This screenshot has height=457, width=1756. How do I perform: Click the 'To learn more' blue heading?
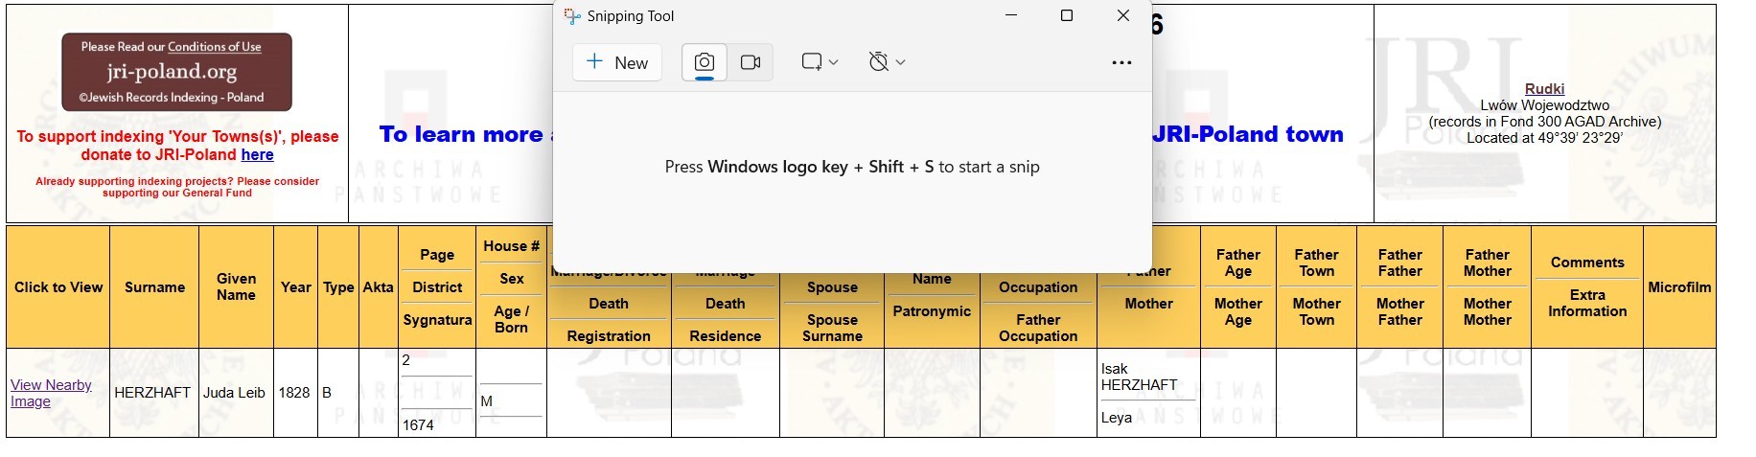click(462, 135)
